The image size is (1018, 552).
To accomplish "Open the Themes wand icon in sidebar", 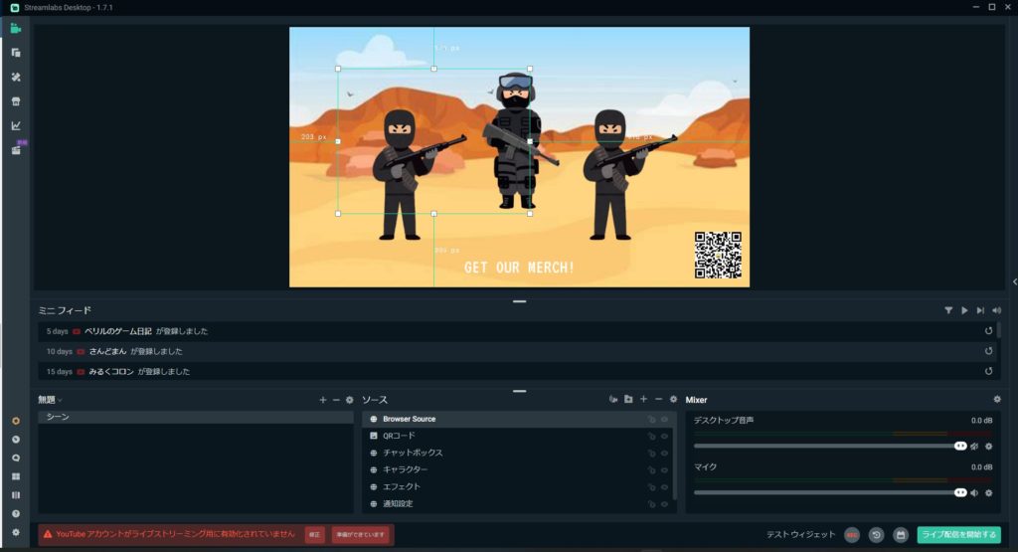I will 15,77.
